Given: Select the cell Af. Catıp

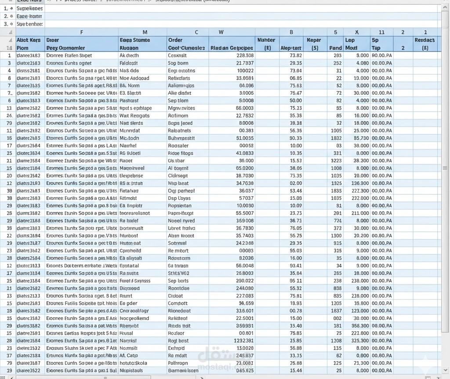Looking at the screenshot, I should pyautogui.click(x=142, y=355).
